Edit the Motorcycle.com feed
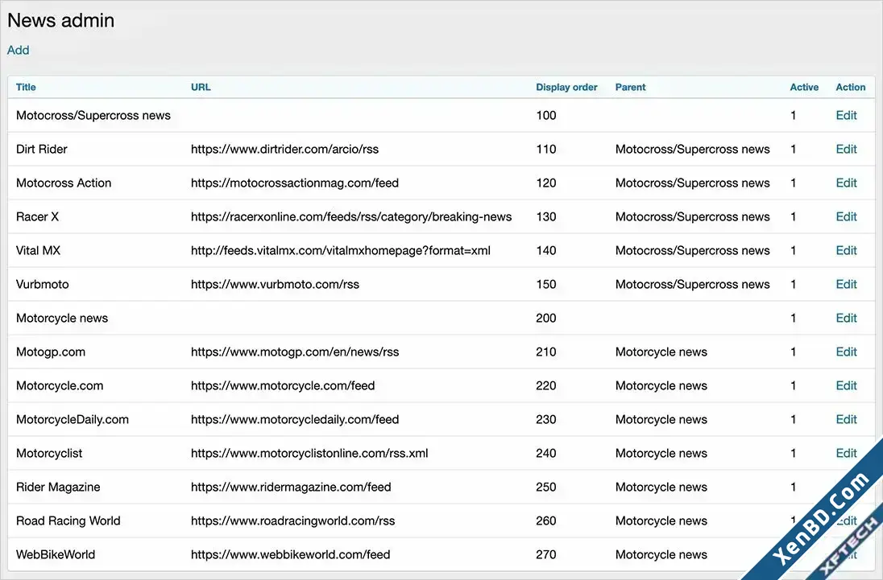Screen dimensions: 883x580 [847, 385]
